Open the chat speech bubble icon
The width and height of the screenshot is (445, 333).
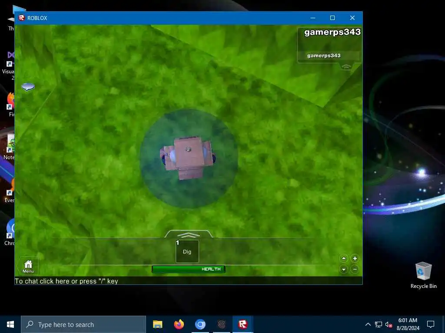28,87
